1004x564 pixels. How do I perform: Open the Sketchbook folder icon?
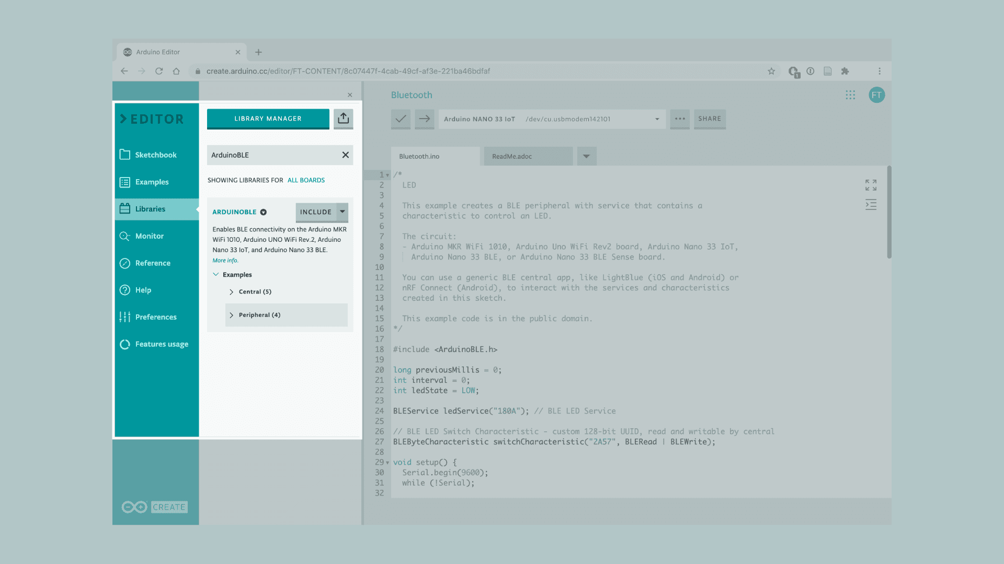tap(125, 155)
